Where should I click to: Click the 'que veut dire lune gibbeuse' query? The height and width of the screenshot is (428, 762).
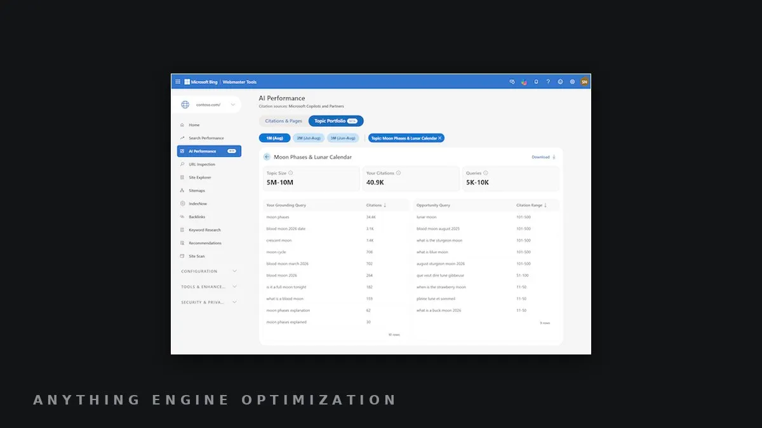click(440, 275)
